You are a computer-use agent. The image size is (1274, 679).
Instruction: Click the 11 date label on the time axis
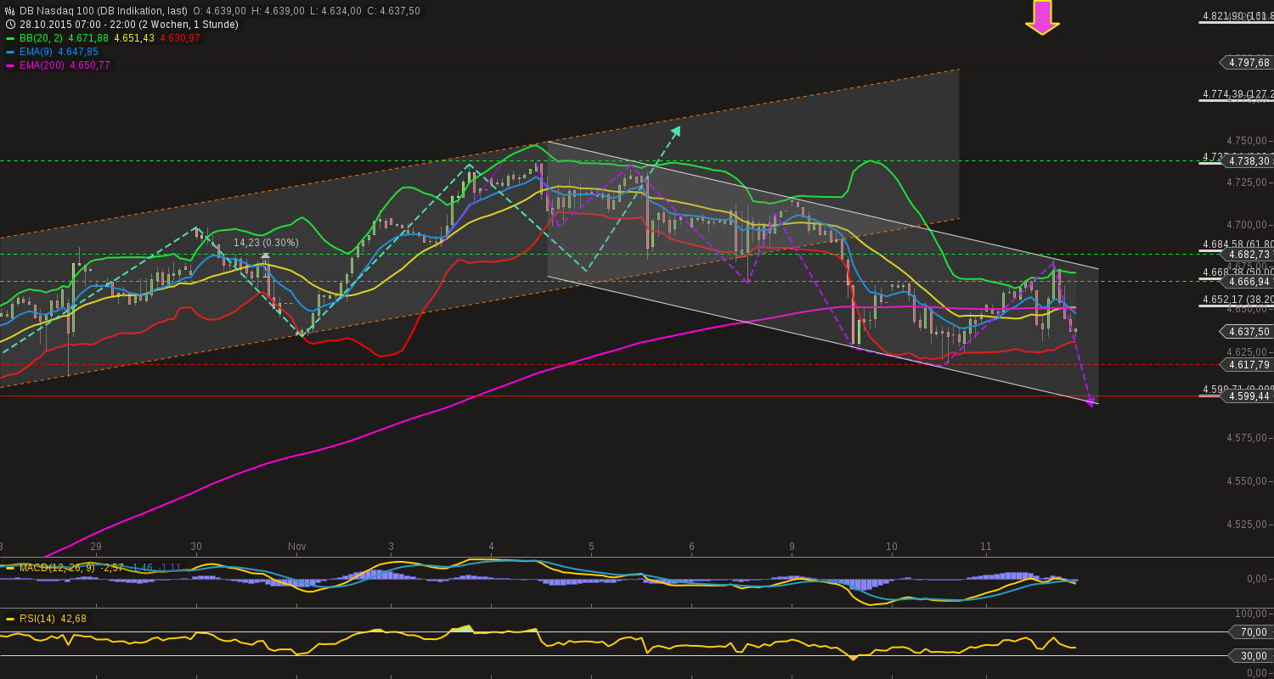coord(986,547)
